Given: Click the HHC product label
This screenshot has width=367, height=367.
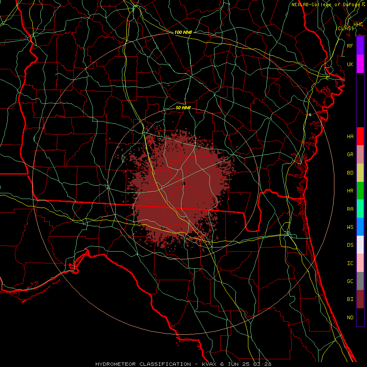Looking at the screenshot, I should point(358,24).
